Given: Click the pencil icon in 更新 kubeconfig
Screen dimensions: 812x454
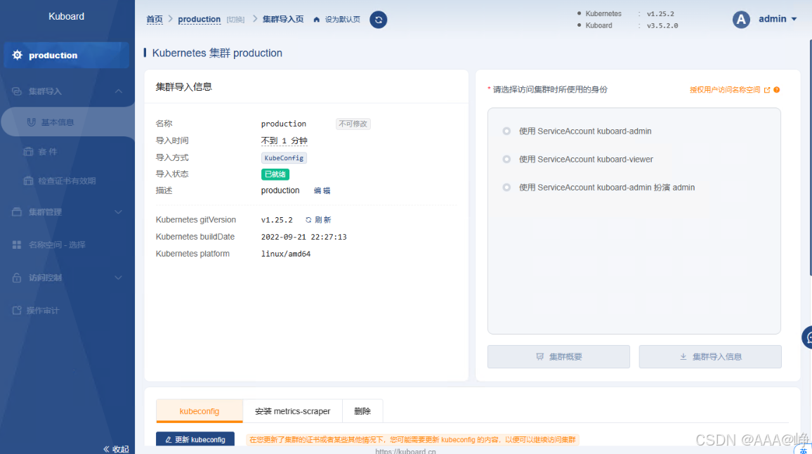Looking at the screenshot, I should point(169,439).
